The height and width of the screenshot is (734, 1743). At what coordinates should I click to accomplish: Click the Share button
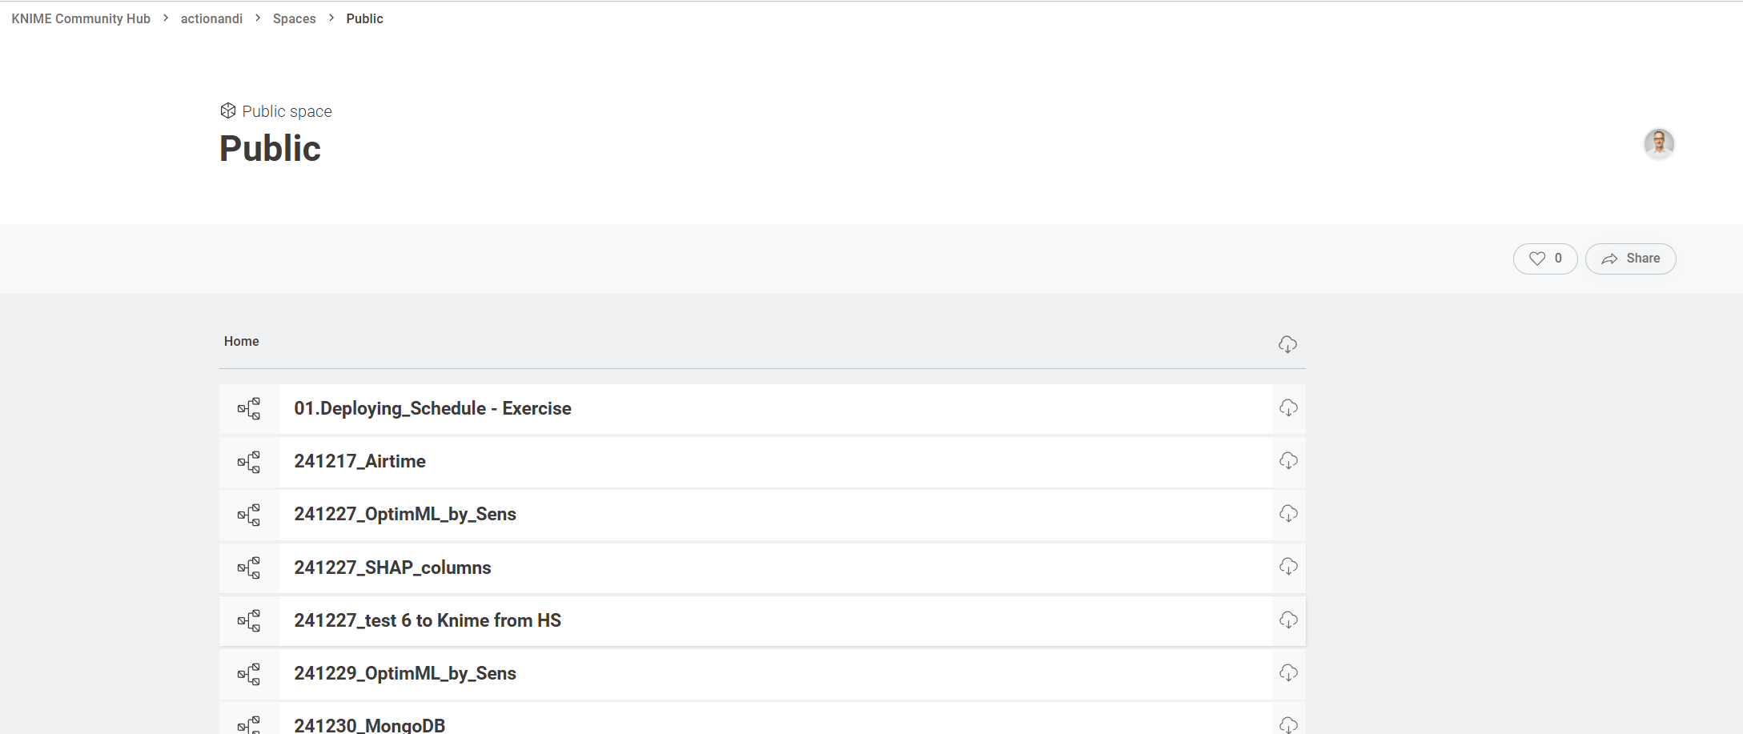pos(1630,259)
